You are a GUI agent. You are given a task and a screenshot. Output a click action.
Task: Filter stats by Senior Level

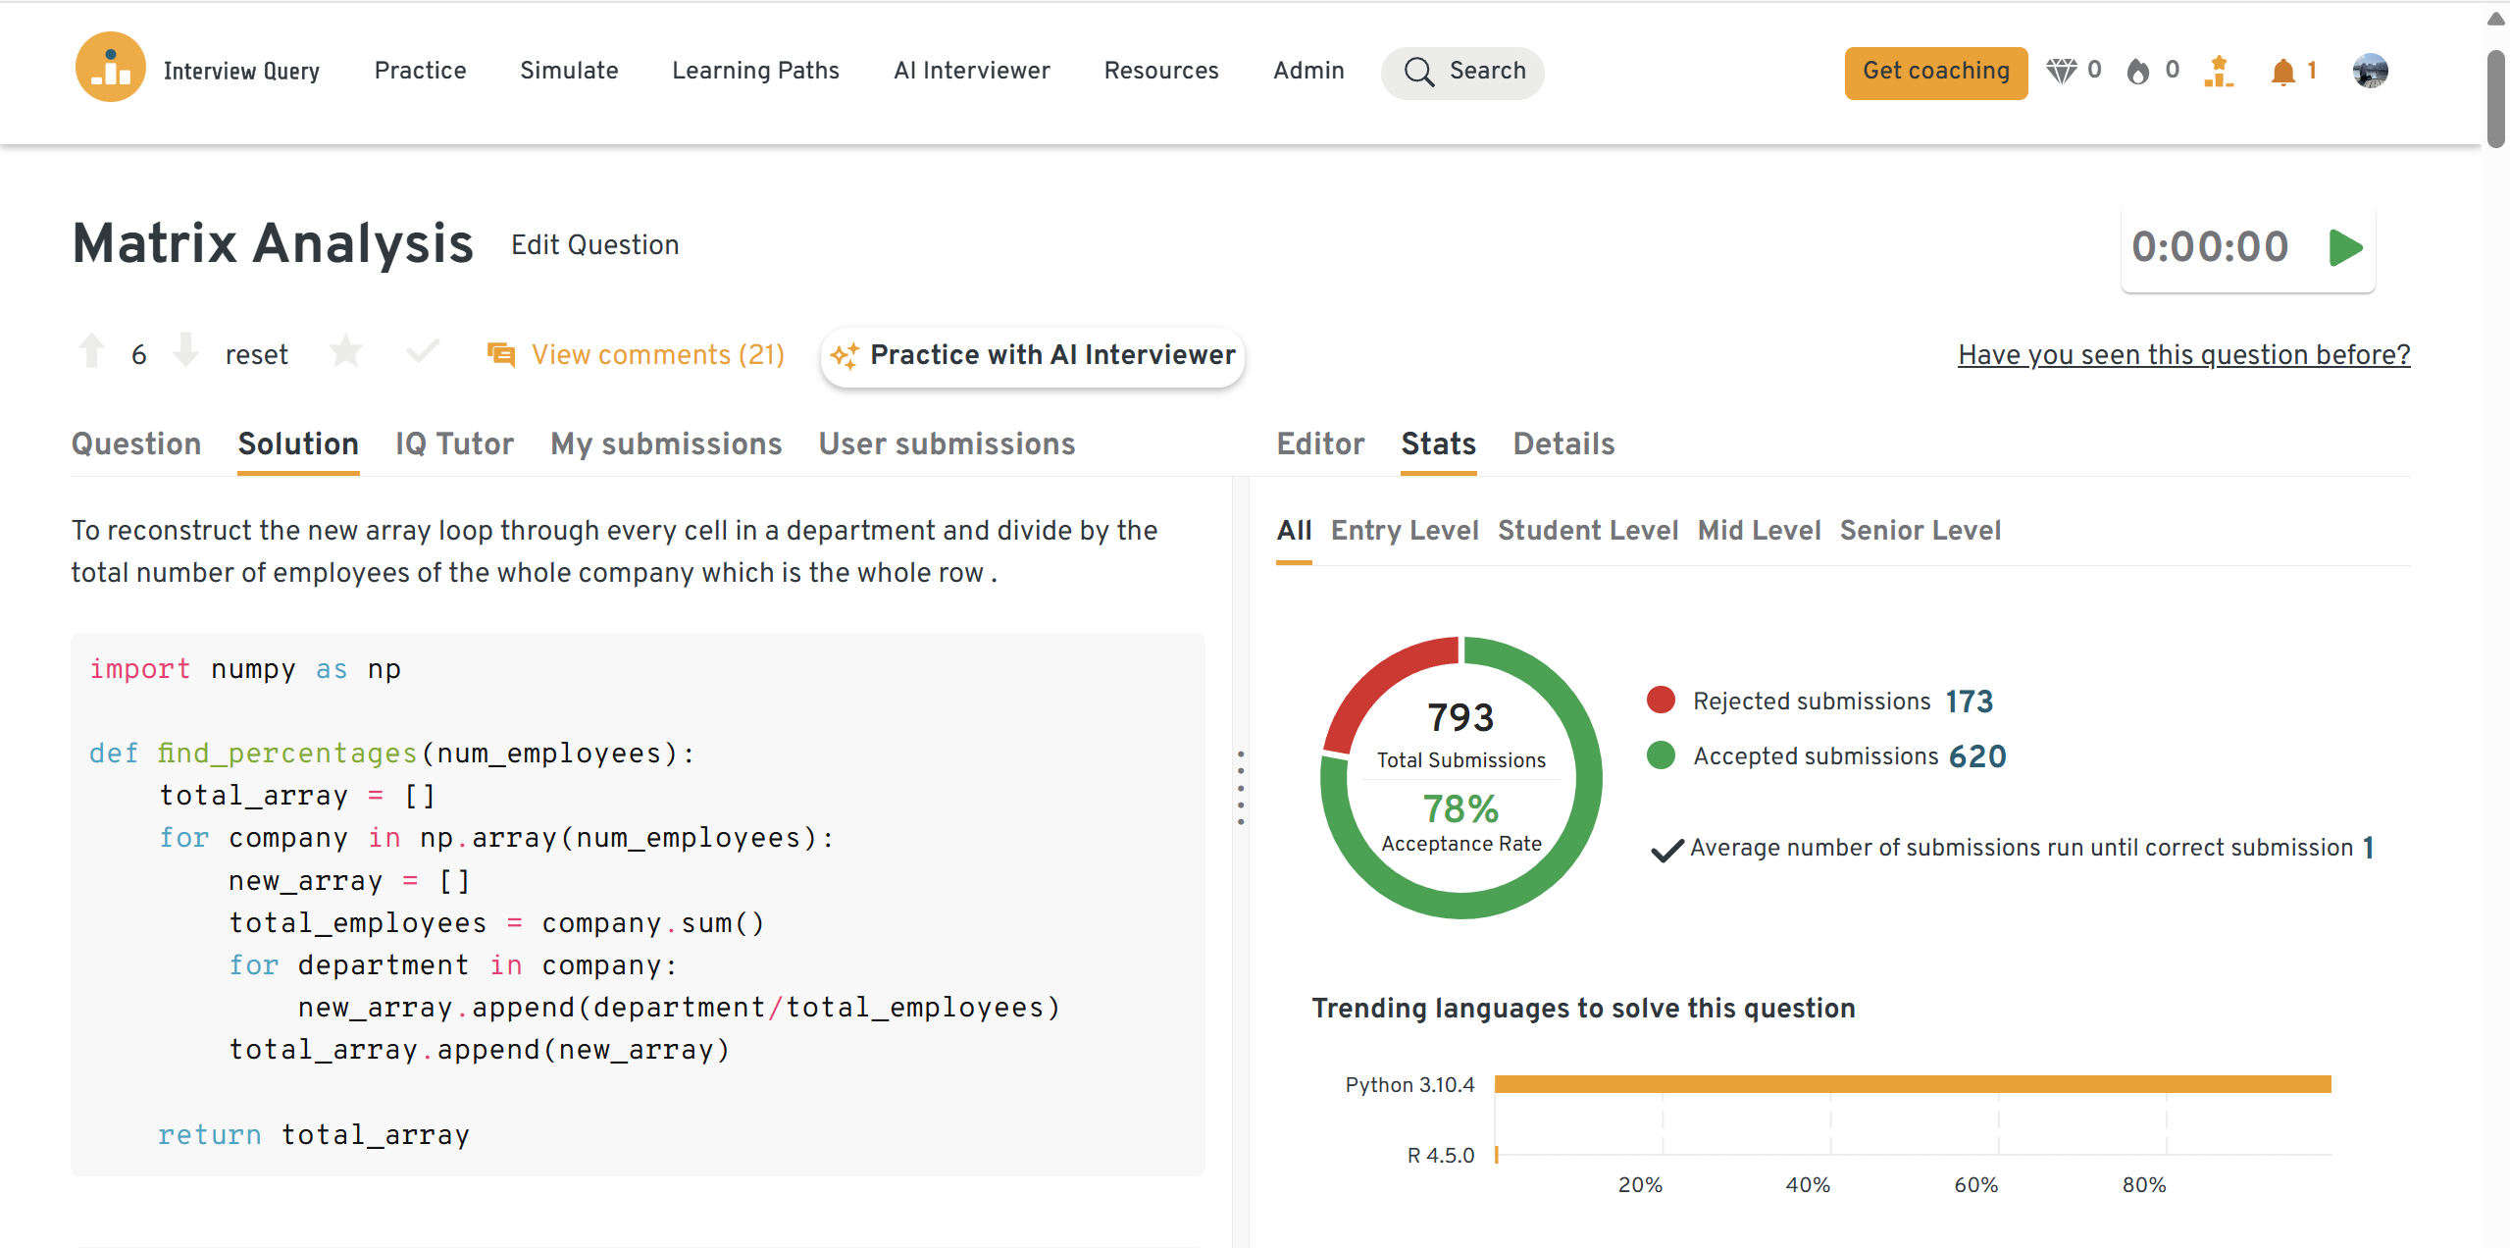(x=1920, y=531)
